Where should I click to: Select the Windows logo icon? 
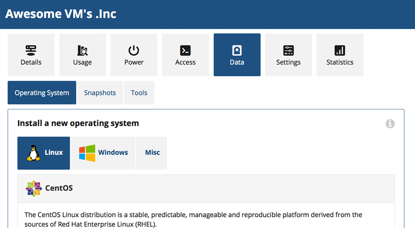tap(87, 153)
